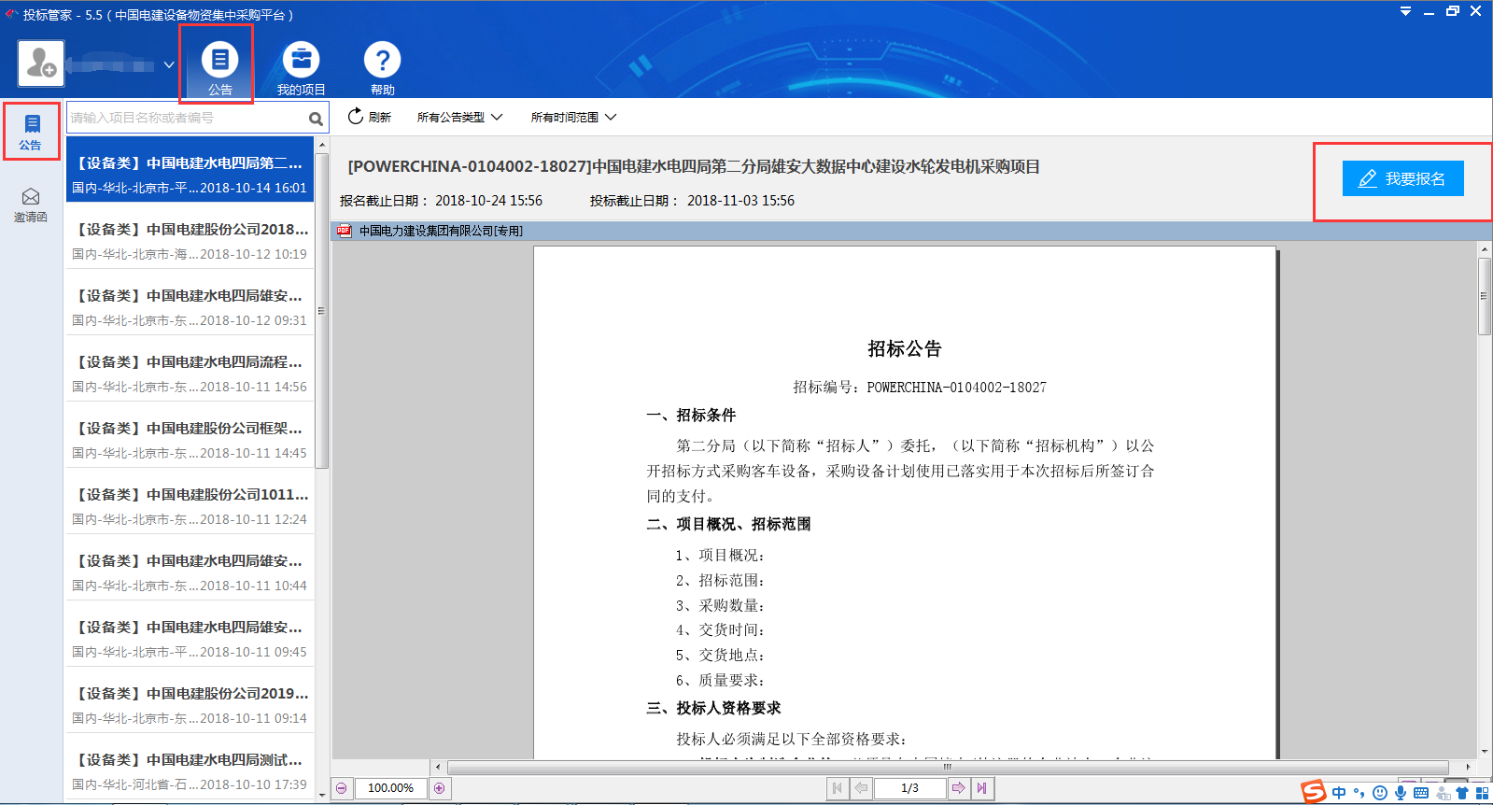The image size is (1493, 805).
Task: Open the 所有公告类型 dropdown
Action: [x=459, y=117]
